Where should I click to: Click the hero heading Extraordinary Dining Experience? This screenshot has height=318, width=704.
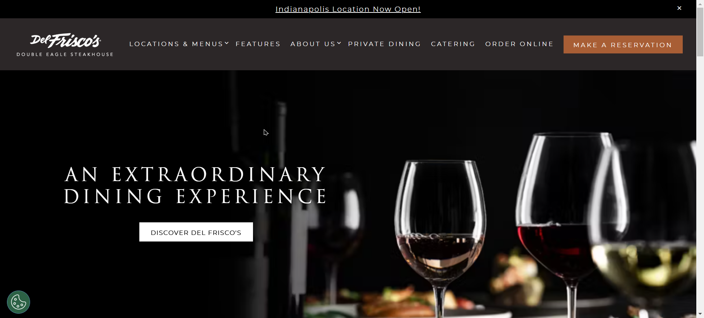pos(195,185)
